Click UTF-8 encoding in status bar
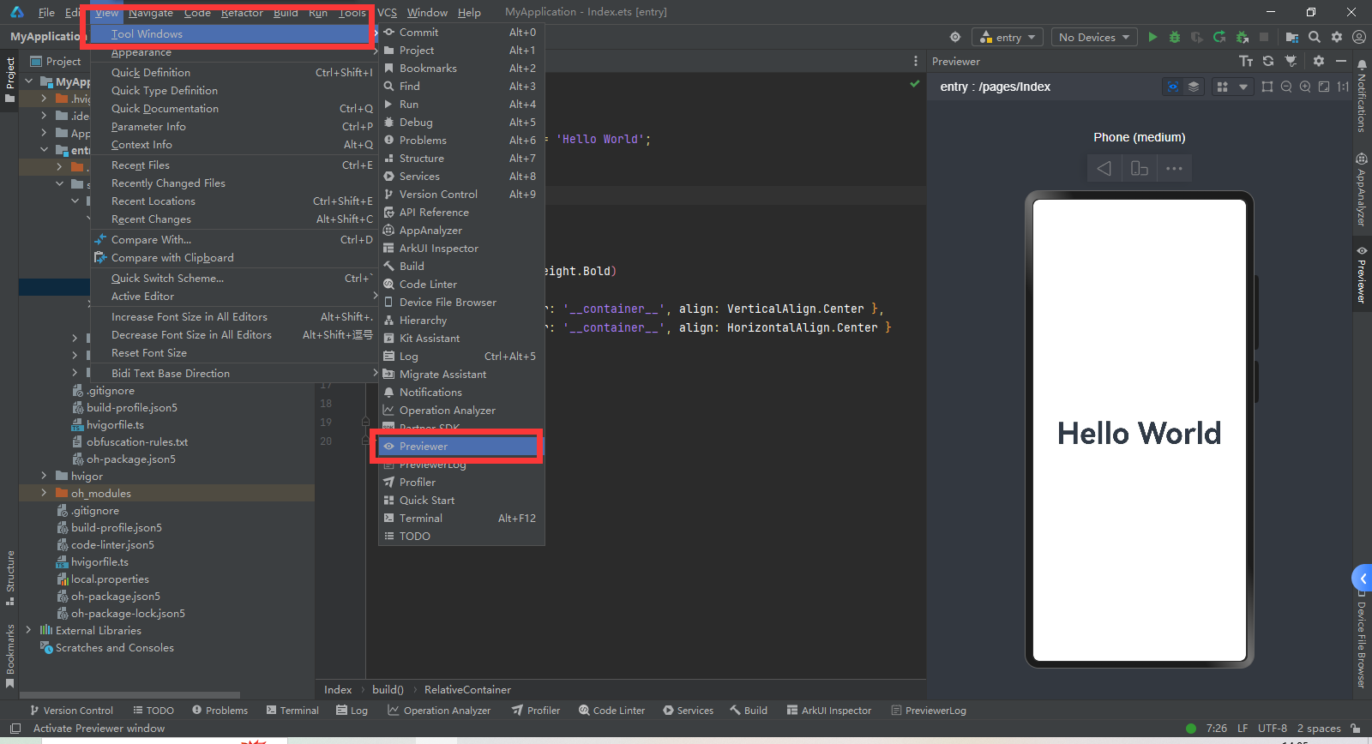 1272,728
